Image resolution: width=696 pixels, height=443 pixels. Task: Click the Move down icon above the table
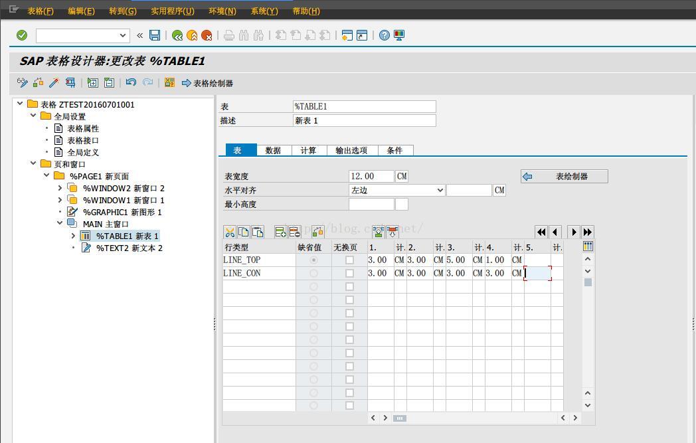392,232
